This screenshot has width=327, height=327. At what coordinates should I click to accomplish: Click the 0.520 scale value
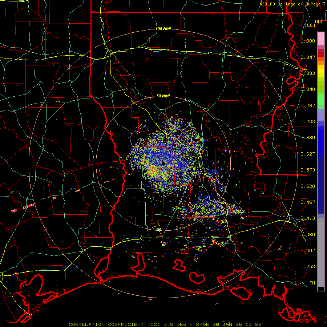(308, 186)
